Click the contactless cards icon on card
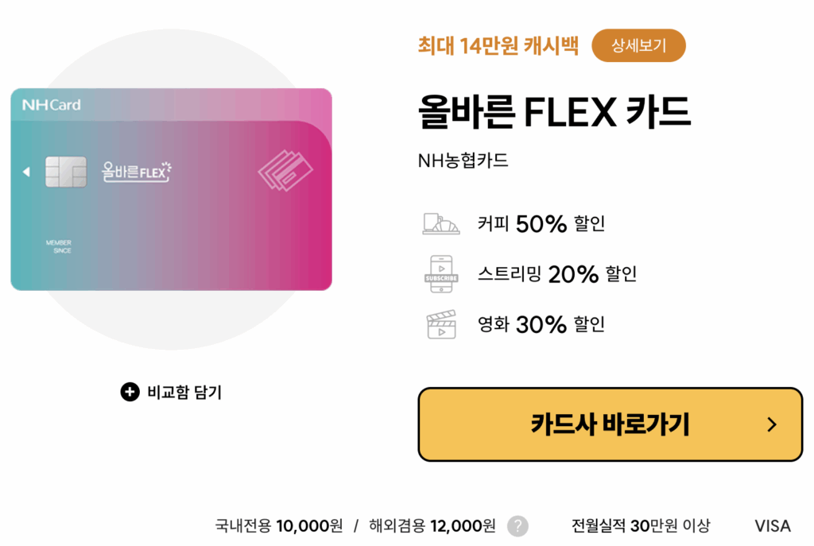 point(285,171)
